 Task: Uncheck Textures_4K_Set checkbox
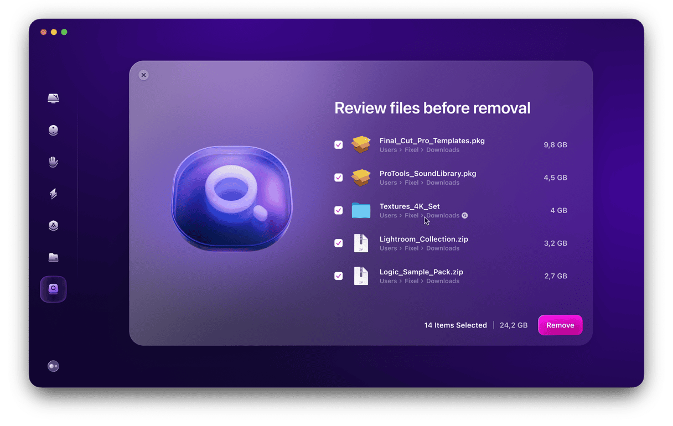339,210
